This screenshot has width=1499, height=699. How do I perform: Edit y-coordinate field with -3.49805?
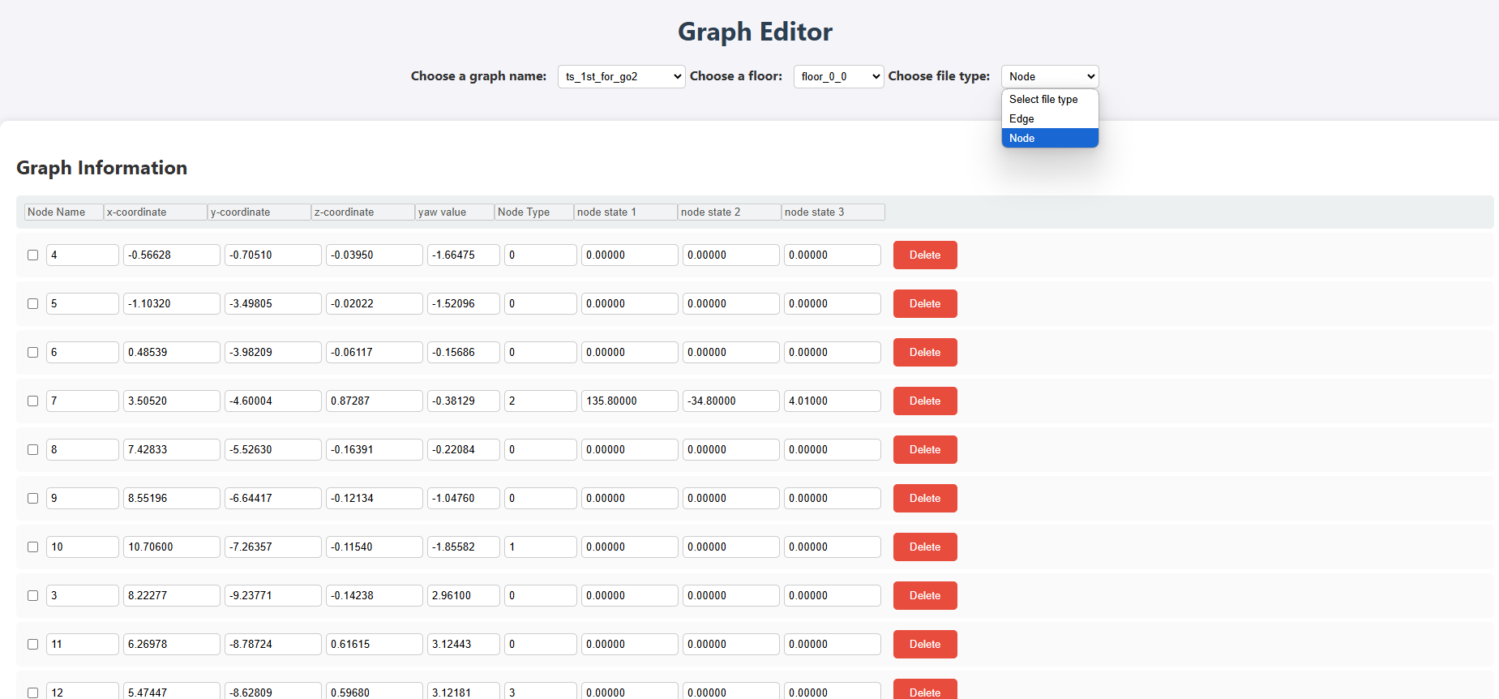coord(273,303)
